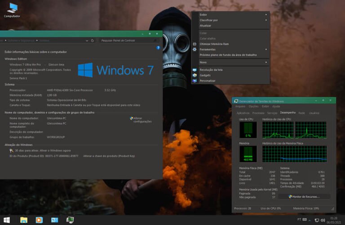The width and height of the screenshot is (345, 225).
Task: Open the Exibir context menu submenu
Action: pos(230,15)
